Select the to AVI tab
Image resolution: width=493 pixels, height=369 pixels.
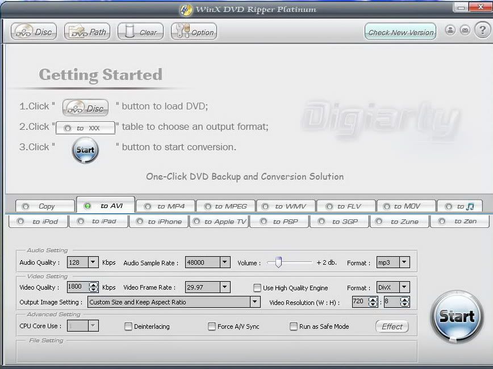click(106, 206)
